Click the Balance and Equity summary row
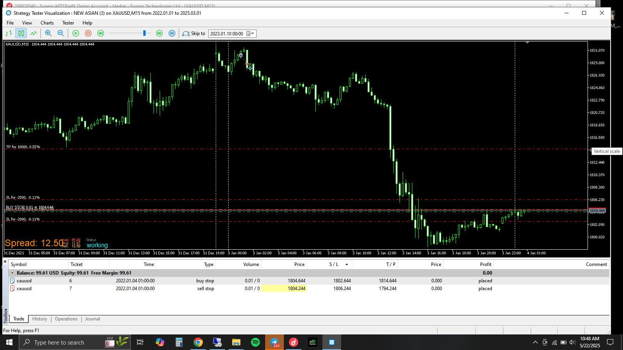Screen dimensions: 623x350 [309, 273]
